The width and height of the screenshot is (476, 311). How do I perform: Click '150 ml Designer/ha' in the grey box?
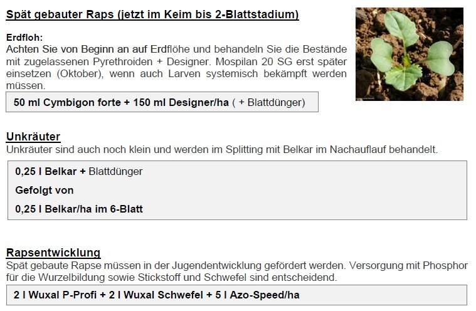pos(181,102)
